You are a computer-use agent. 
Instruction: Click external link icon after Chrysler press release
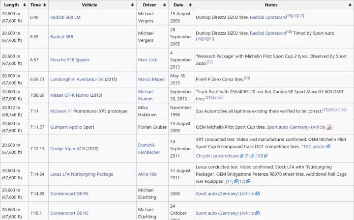241,156
